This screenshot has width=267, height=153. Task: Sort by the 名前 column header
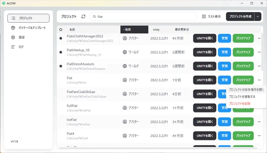(72, 30)
